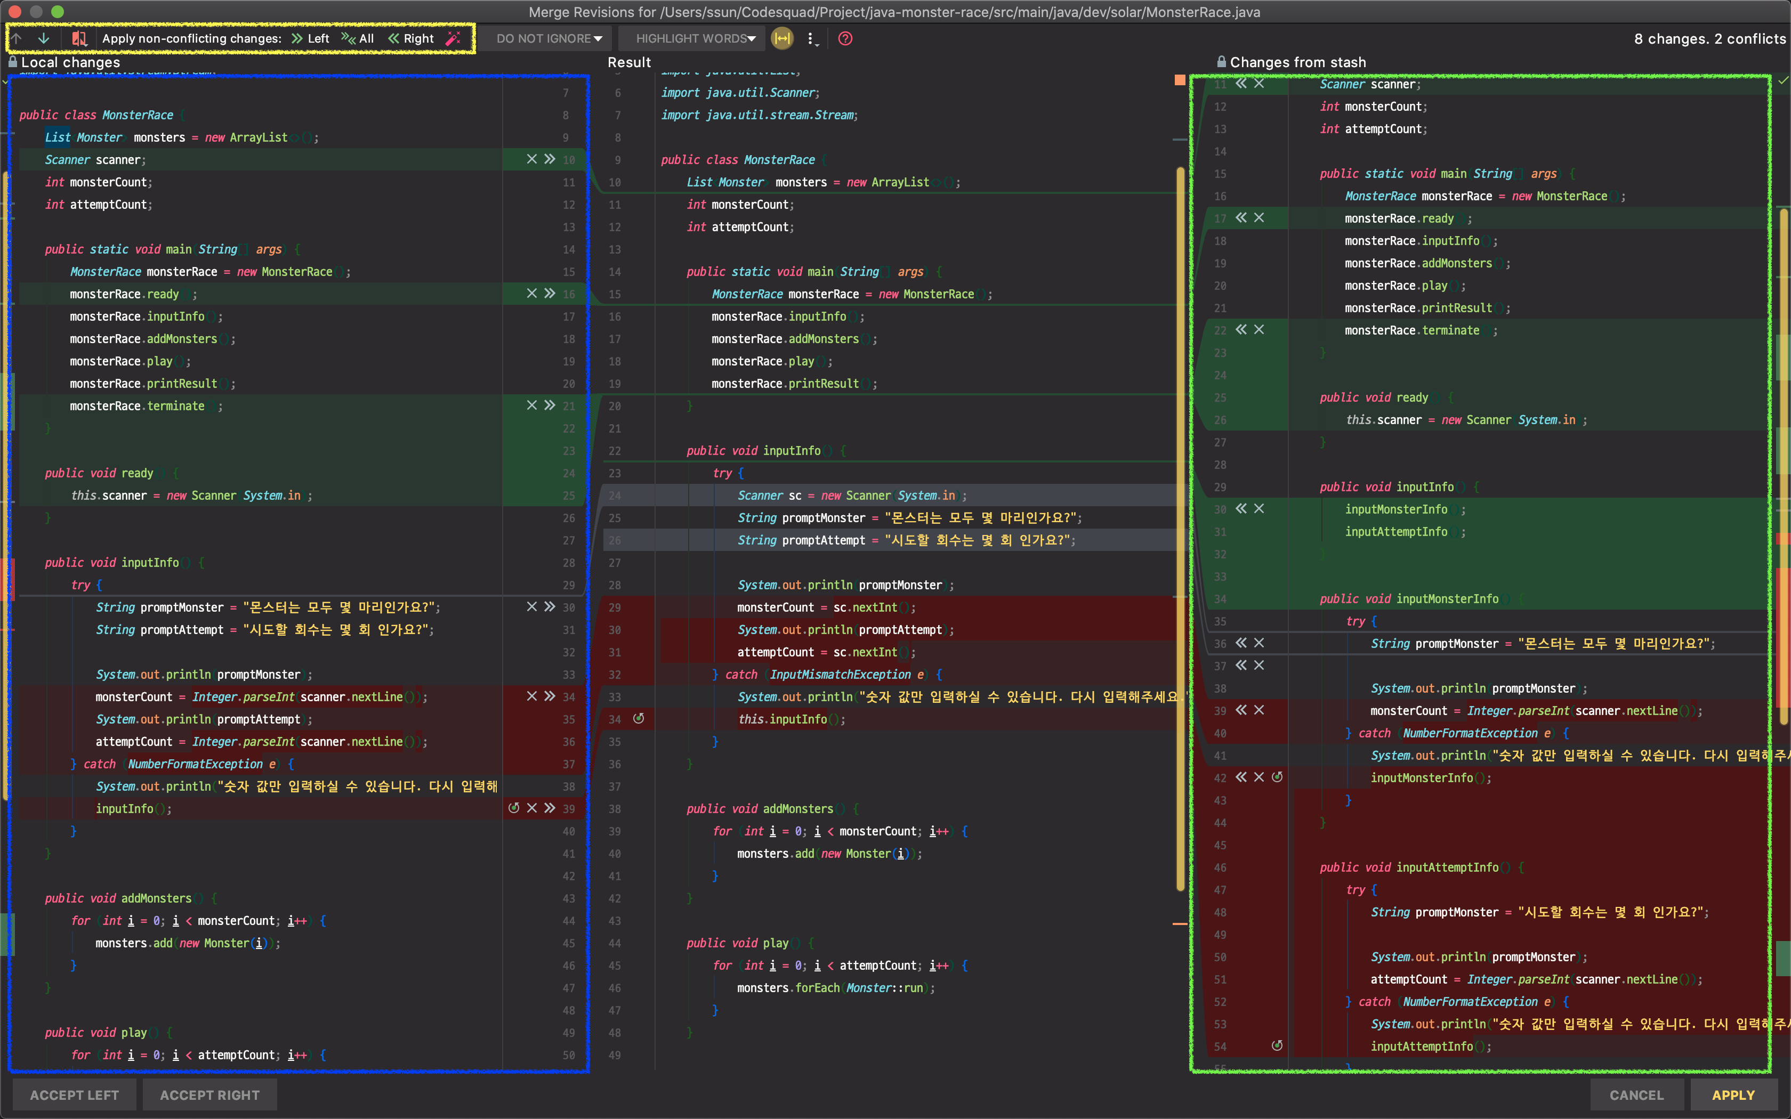Toggle the lock icon on Changes from stash

click(x=1221, y=62)
